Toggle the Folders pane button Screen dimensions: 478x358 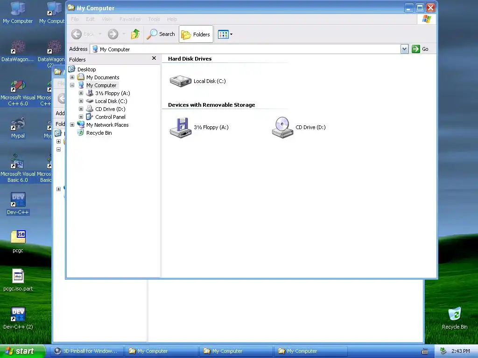(x=196, y=34)
